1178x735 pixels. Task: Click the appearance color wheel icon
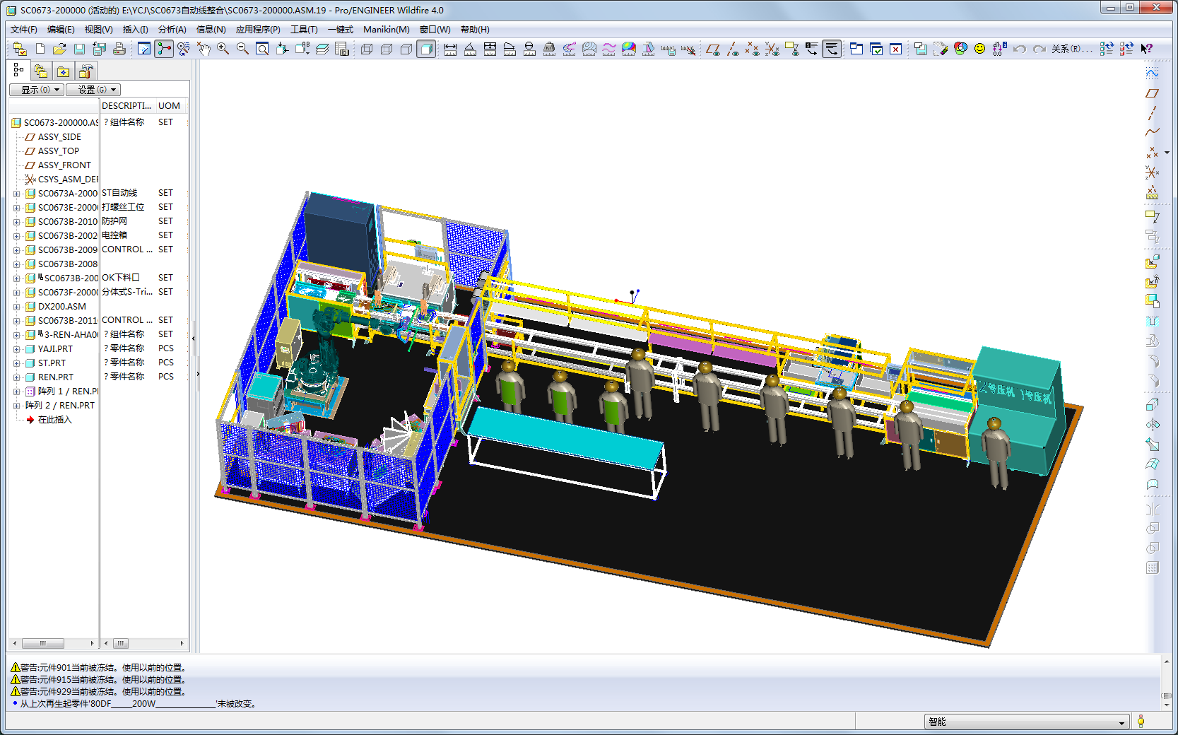click(x=960, y=49)
